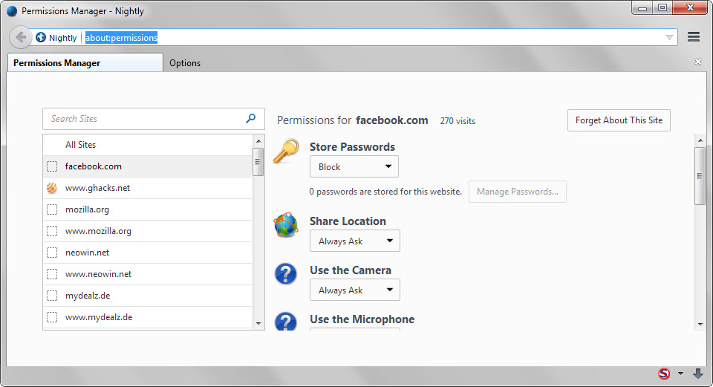The height and width of the screenshot is (387, 713).
Task: Click the globe Share Location icon
Action: (x=286, y=225)
